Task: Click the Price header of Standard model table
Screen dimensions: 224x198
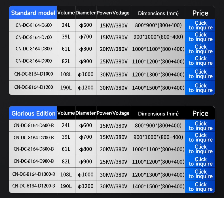Action: point(200,13)
